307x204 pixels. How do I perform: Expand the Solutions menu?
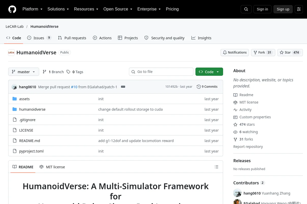58,9
